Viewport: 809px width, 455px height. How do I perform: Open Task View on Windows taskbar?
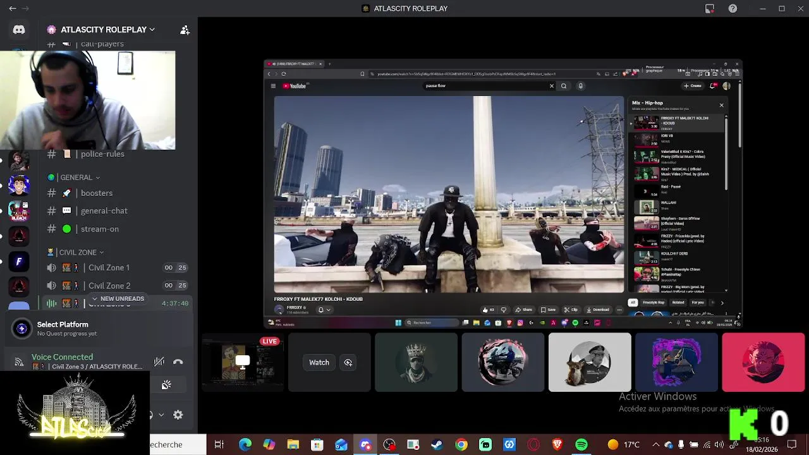pos(219,445)
